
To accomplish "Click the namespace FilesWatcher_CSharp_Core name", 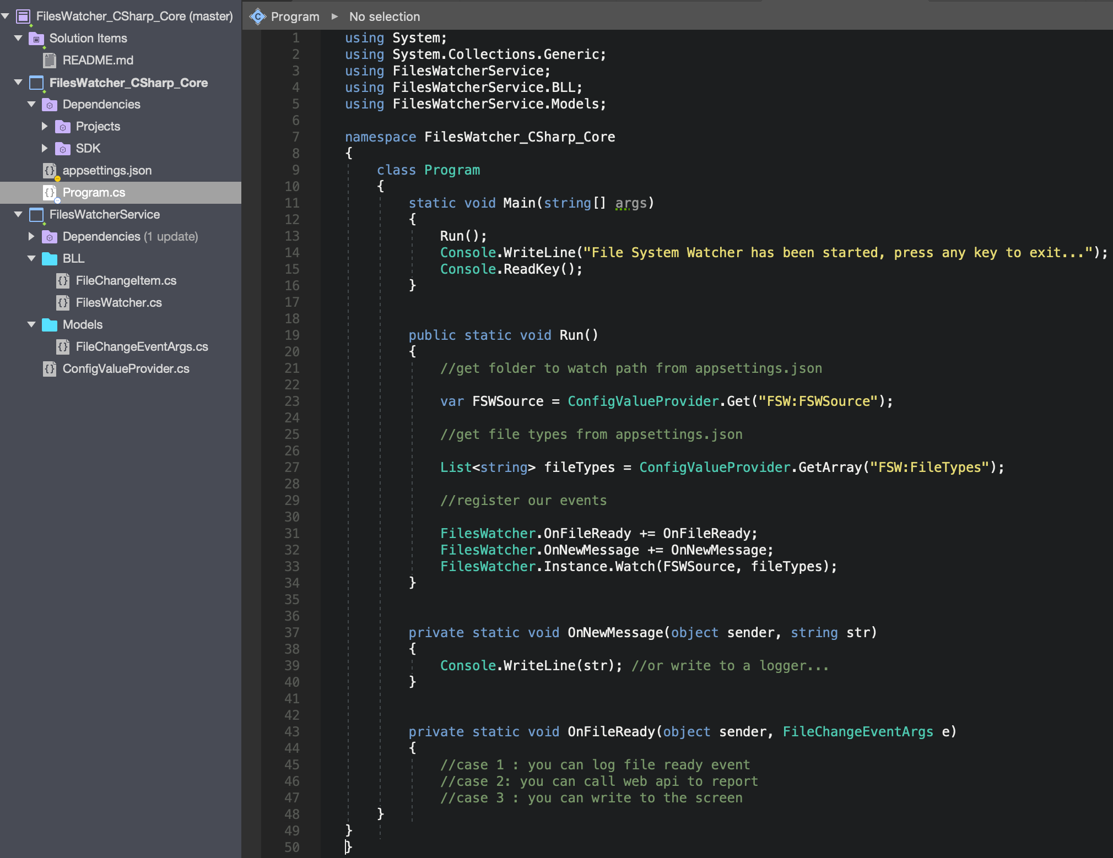I will tap(520, 137).
